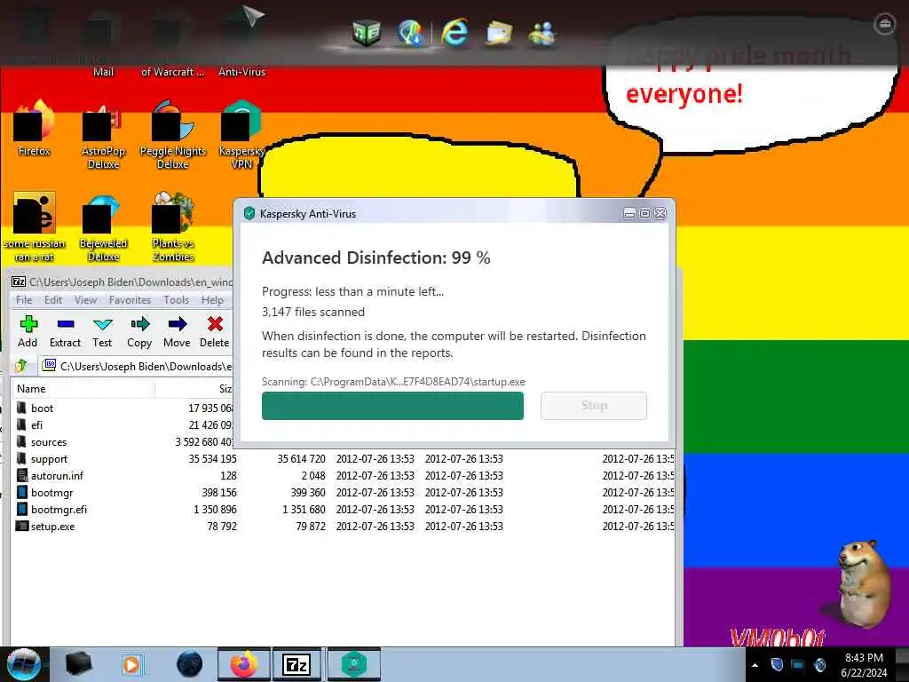Open 'some russian ran a rat' desktop icon

click(35, 227)
